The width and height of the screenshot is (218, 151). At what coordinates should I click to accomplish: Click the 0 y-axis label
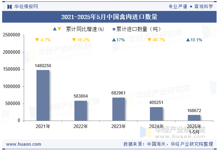click(x=19, y=121)
